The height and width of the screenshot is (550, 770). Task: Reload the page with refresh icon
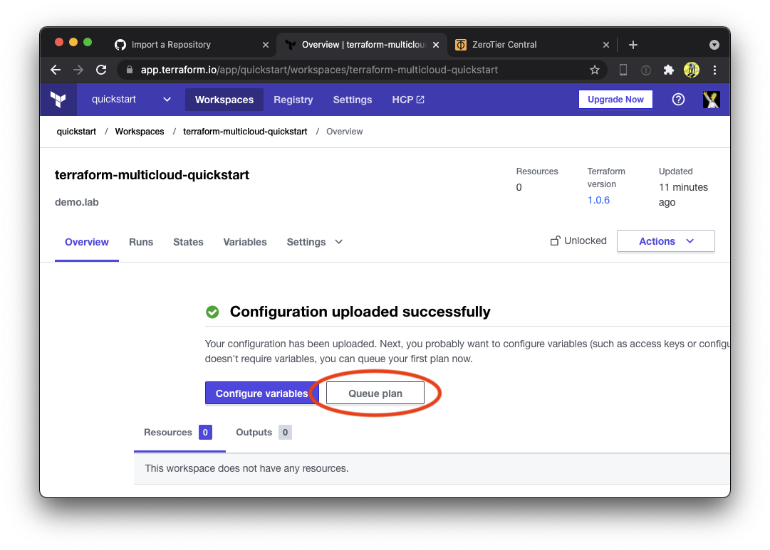tap(101, 70)
